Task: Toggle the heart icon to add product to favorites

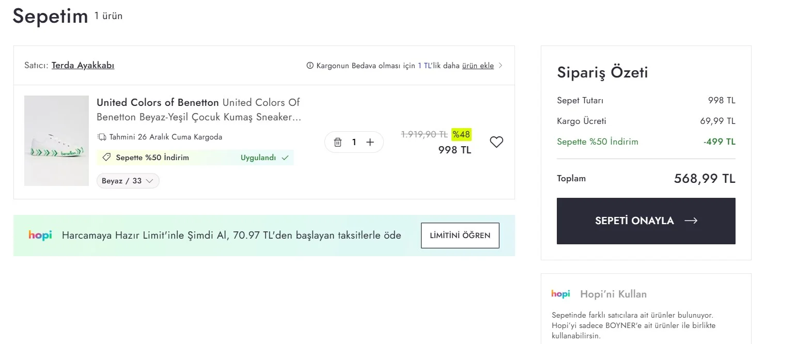Action: [496, 141]
